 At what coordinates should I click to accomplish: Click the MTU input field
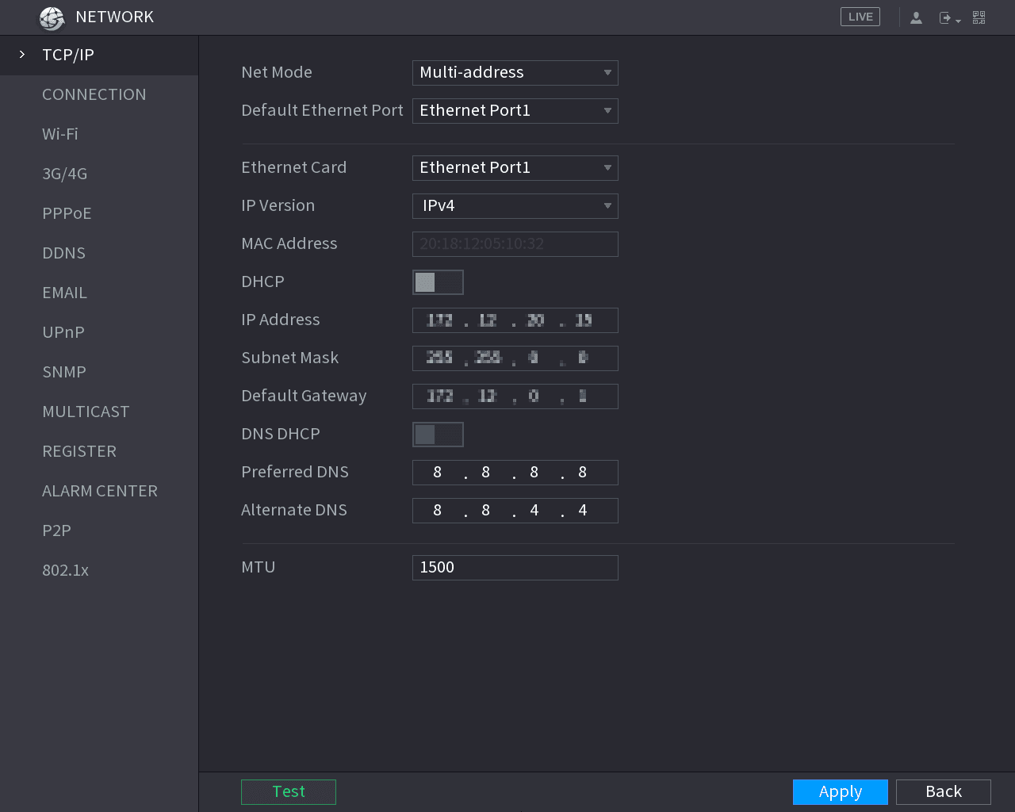(x=515, y=568)
